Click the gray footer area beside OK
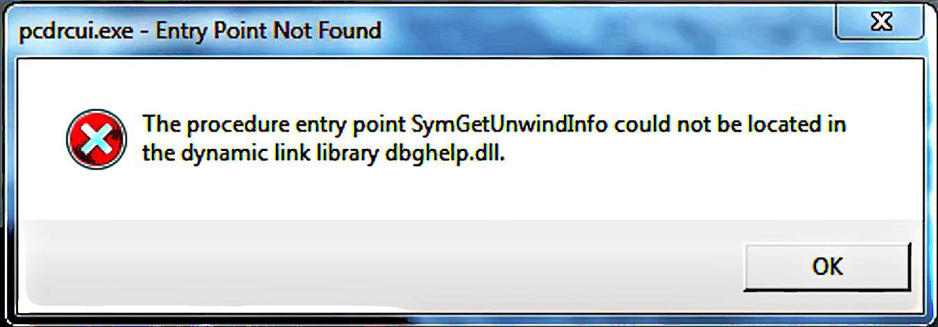 376,268
